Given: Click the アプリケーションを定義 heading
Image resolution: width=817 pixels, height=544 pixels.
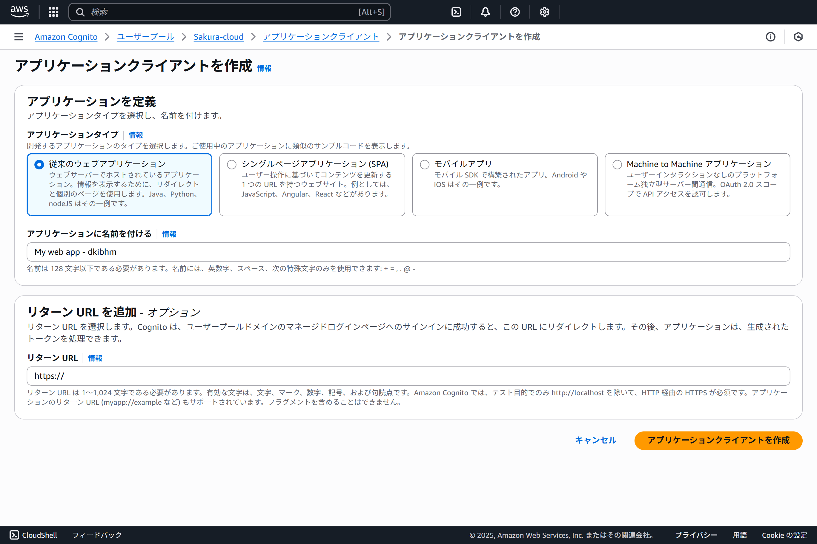Looking at the screenshot, I should (92, 102).
